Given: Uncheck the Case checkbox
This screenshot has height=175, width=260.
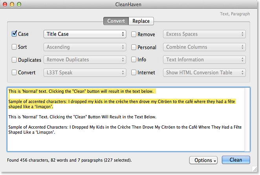Looking at the screenshot, I should (x=14, y=34).
